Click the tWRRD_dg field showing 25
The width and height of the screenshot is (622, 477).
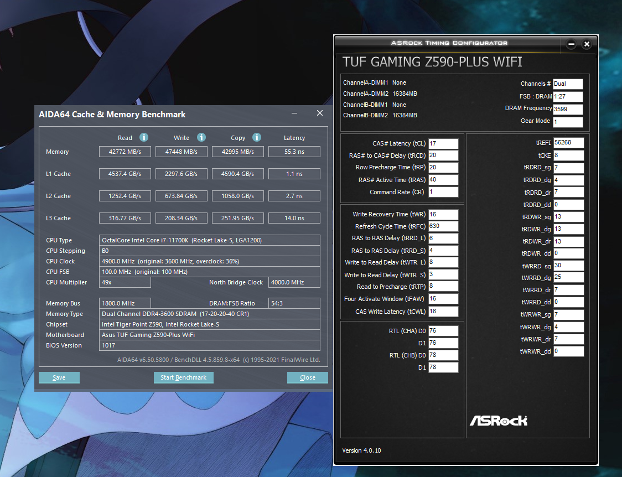[569, 277]
